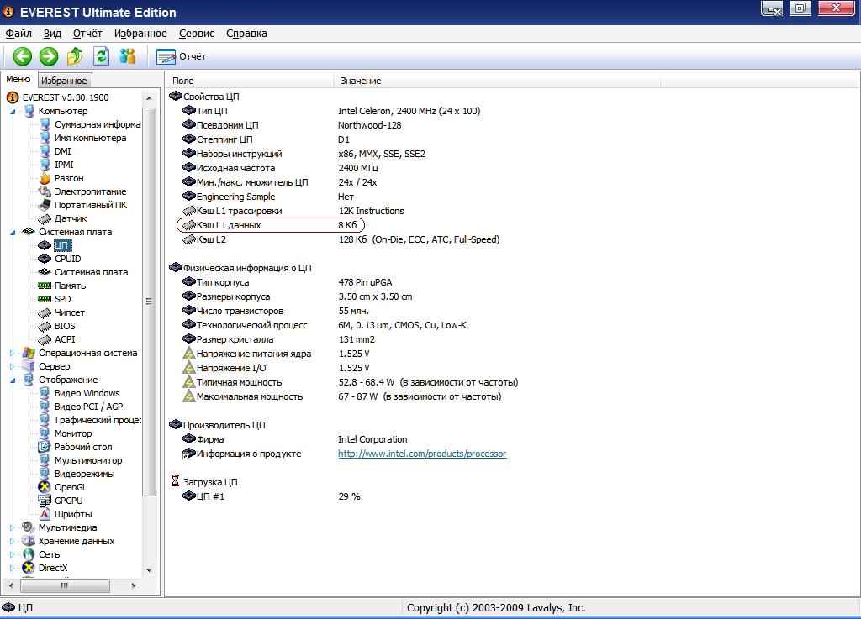
Task: Open the Память memory entry
Action: pyautogui.click(x=70, y=286)
